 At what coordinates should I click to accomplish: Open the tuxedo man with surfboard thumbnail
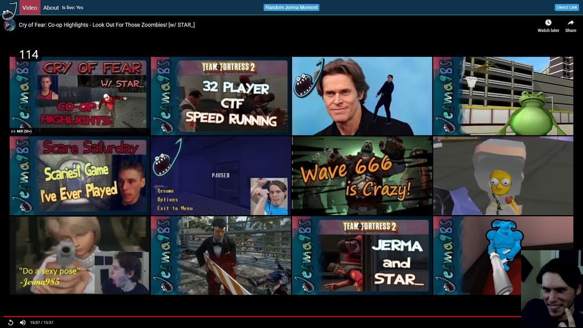(x=221, y=256)
